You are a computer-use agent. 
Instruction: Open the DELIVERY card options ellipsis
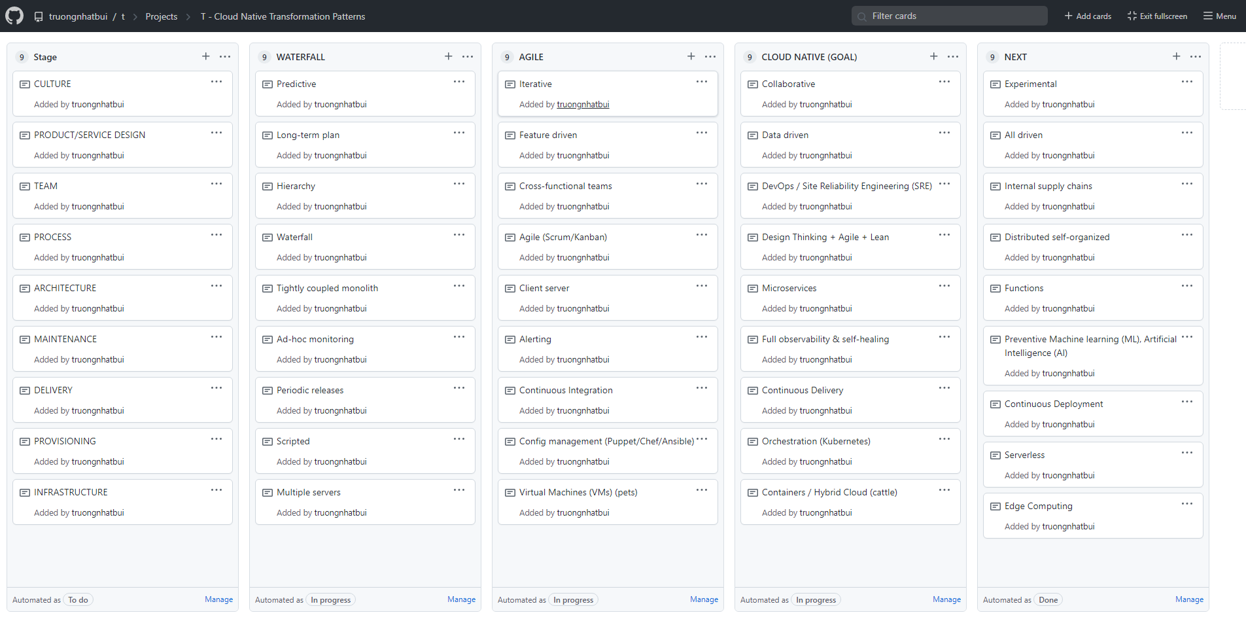click(x=216, y=388)
